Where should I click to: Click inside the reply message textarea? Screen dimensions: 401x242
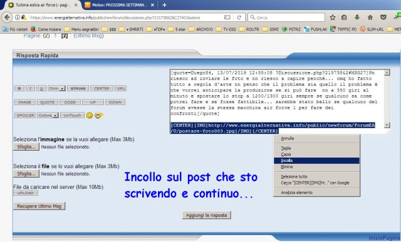pos(277,101)
